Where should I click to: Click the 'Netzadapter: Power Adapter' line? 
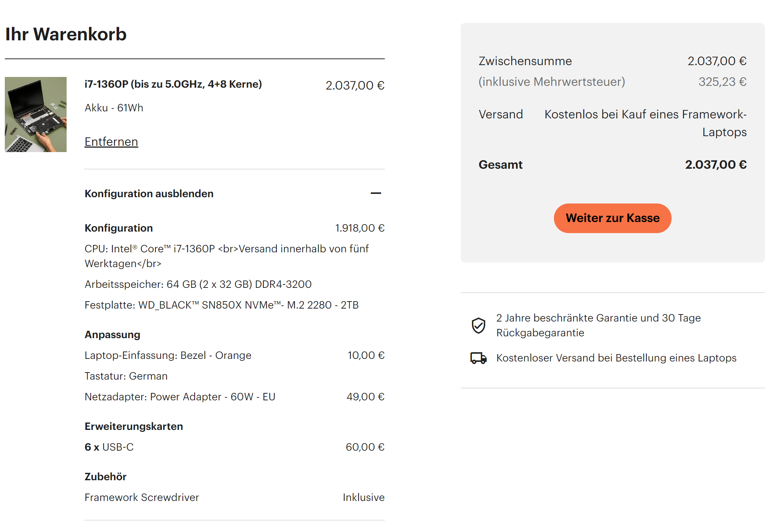point(180,397)
